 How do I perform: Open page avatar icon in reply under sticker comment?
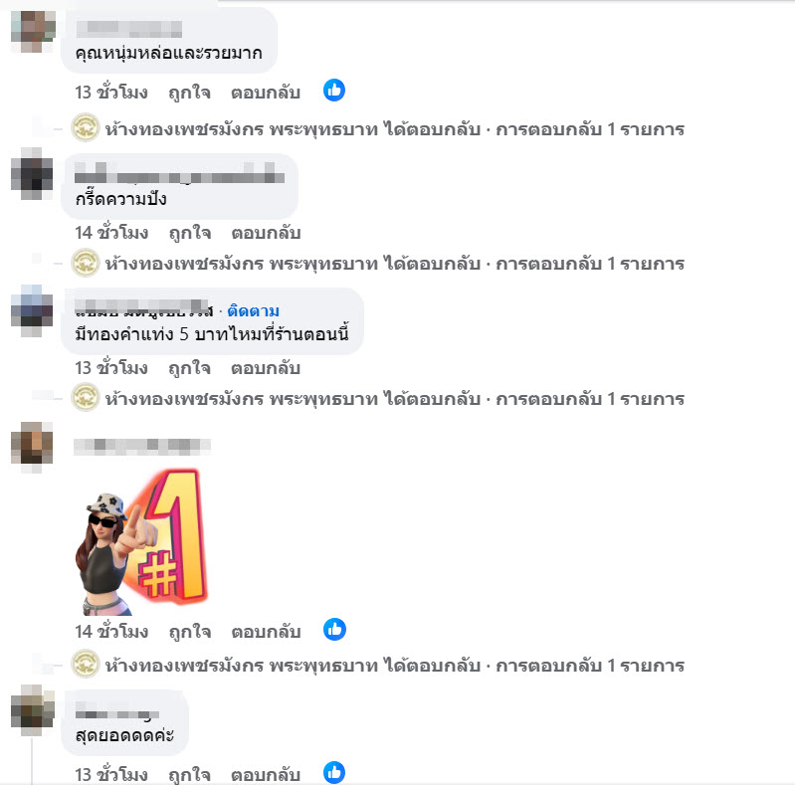(86, 664)
